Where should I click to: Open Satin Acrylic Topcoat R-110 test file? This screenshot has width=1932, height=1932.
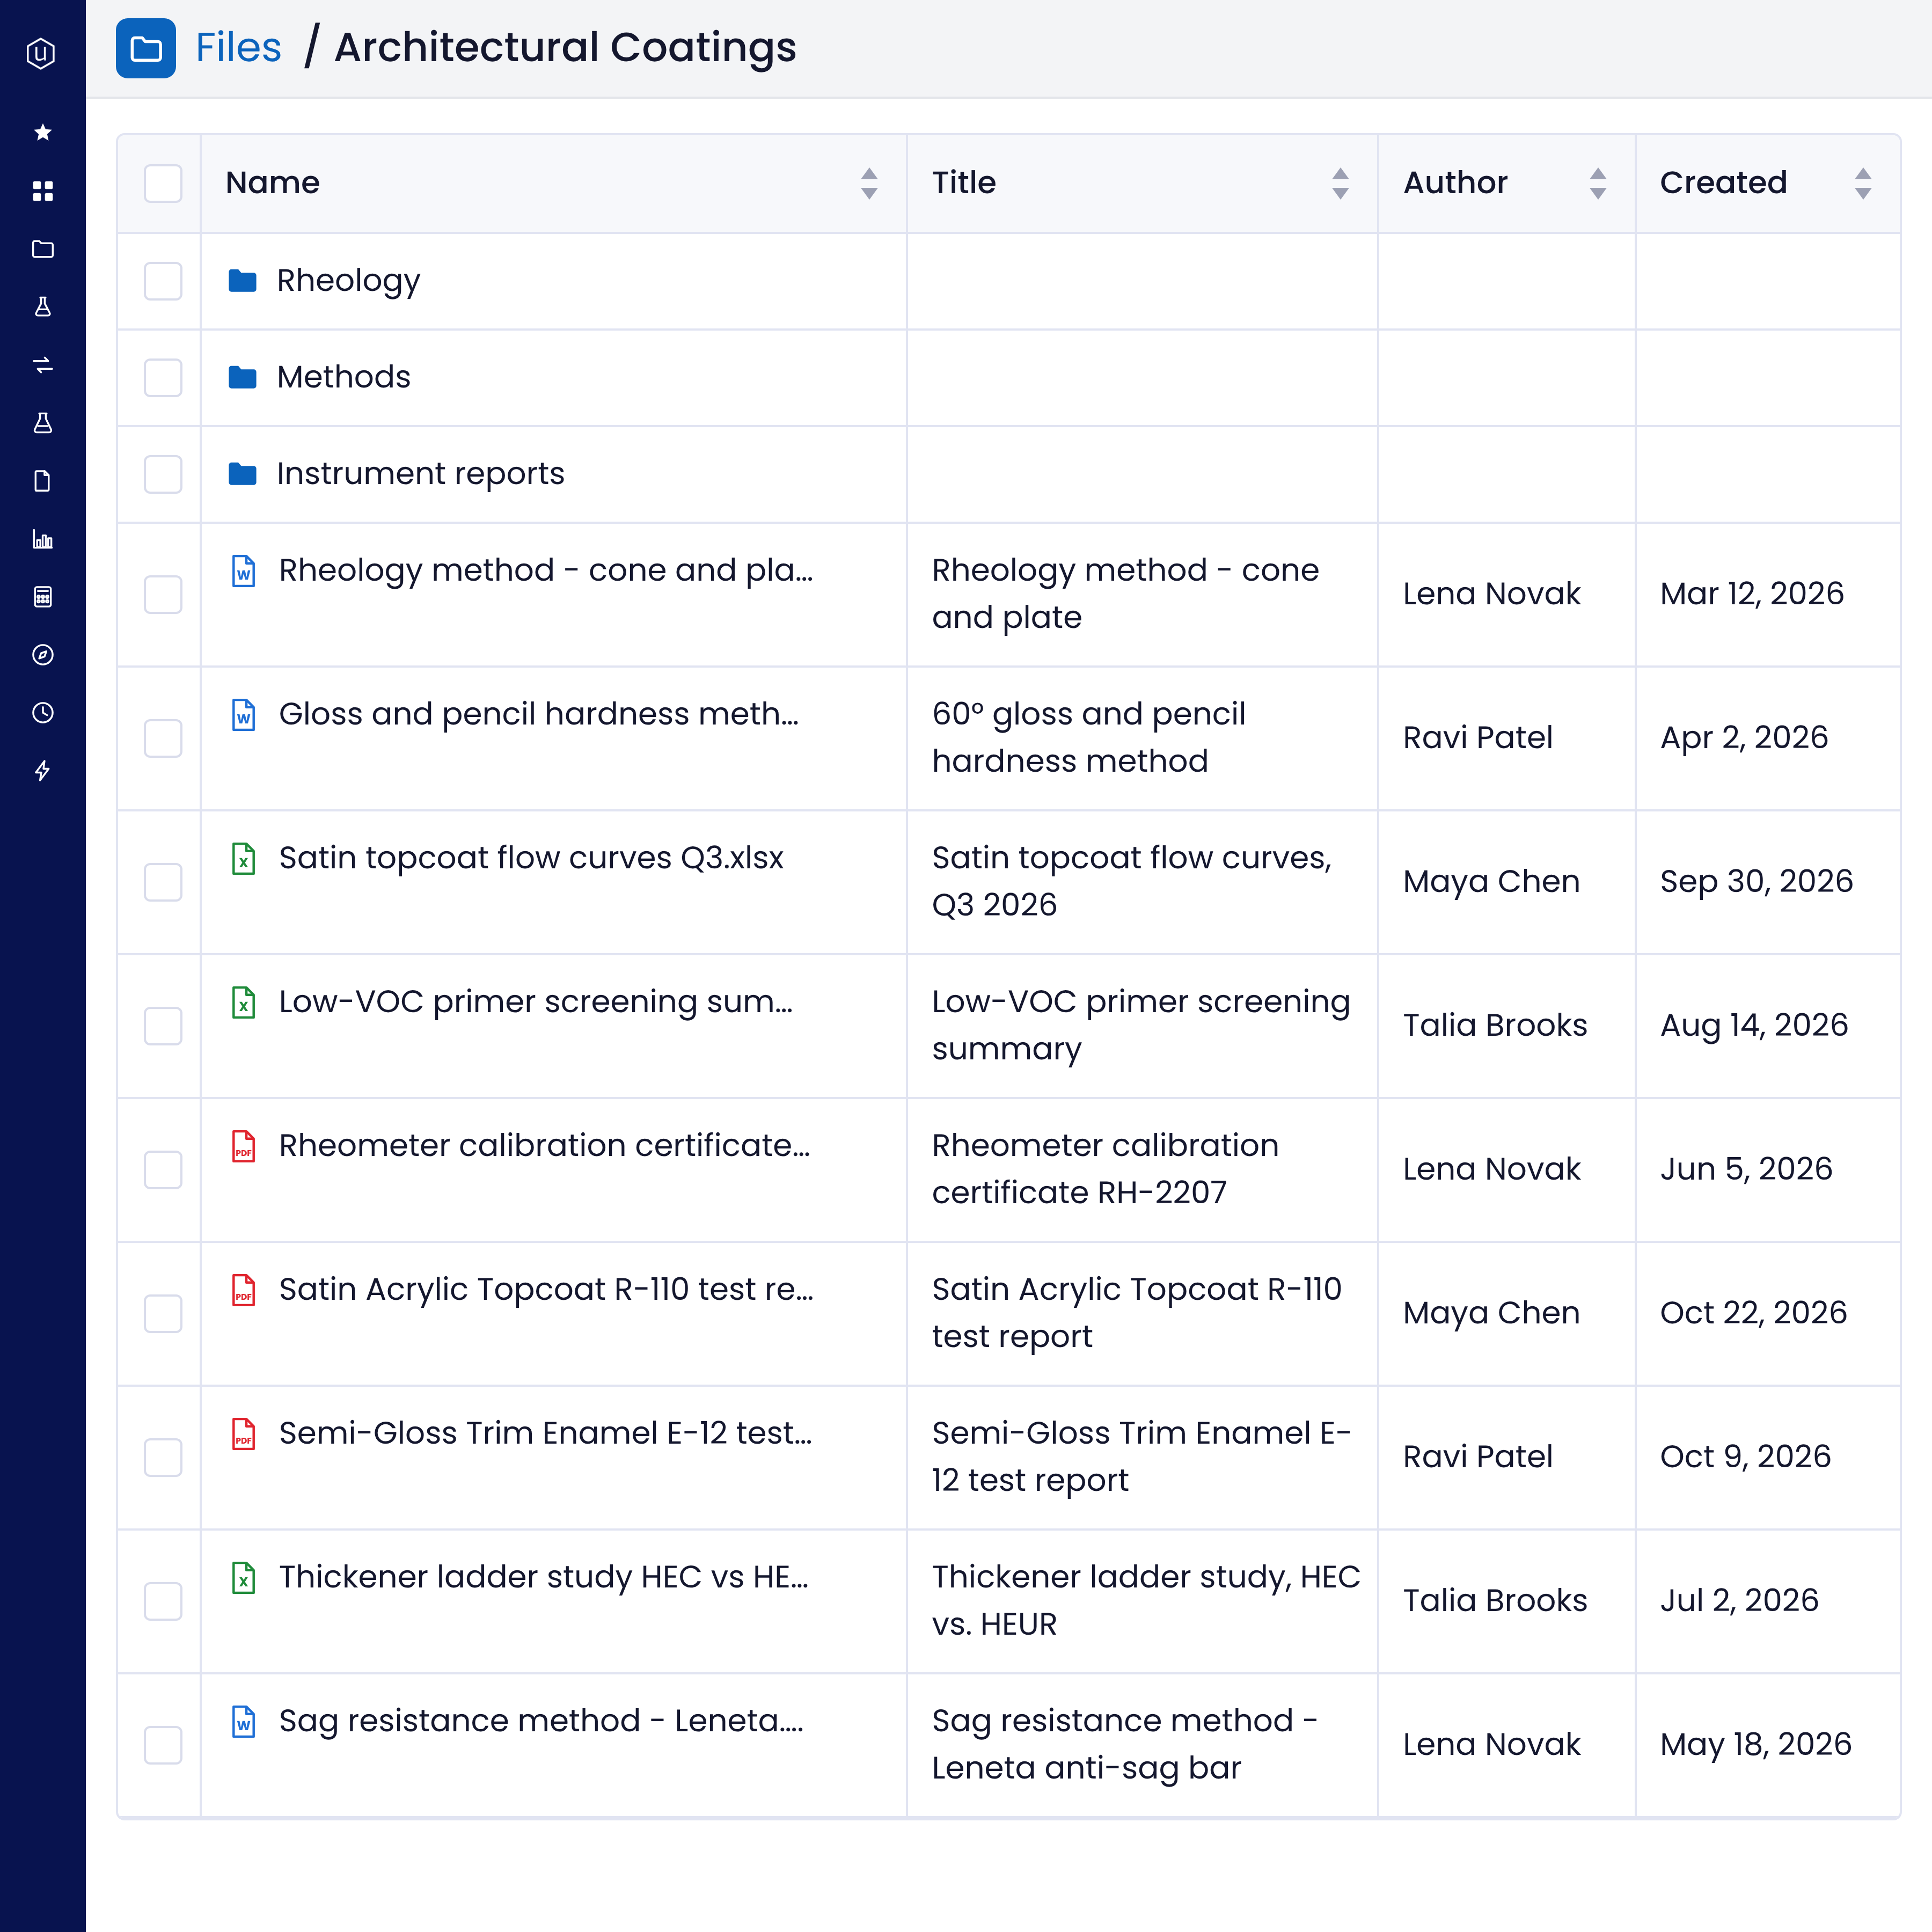tap(546, 1290)
